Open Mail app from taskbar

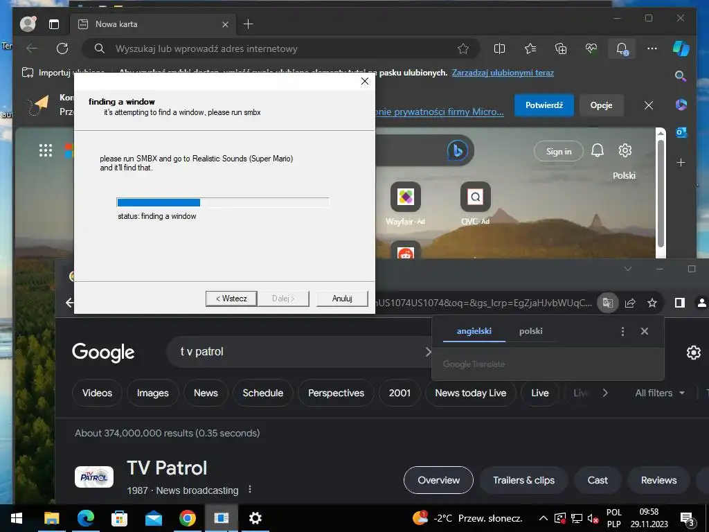[x=153, y=518]
